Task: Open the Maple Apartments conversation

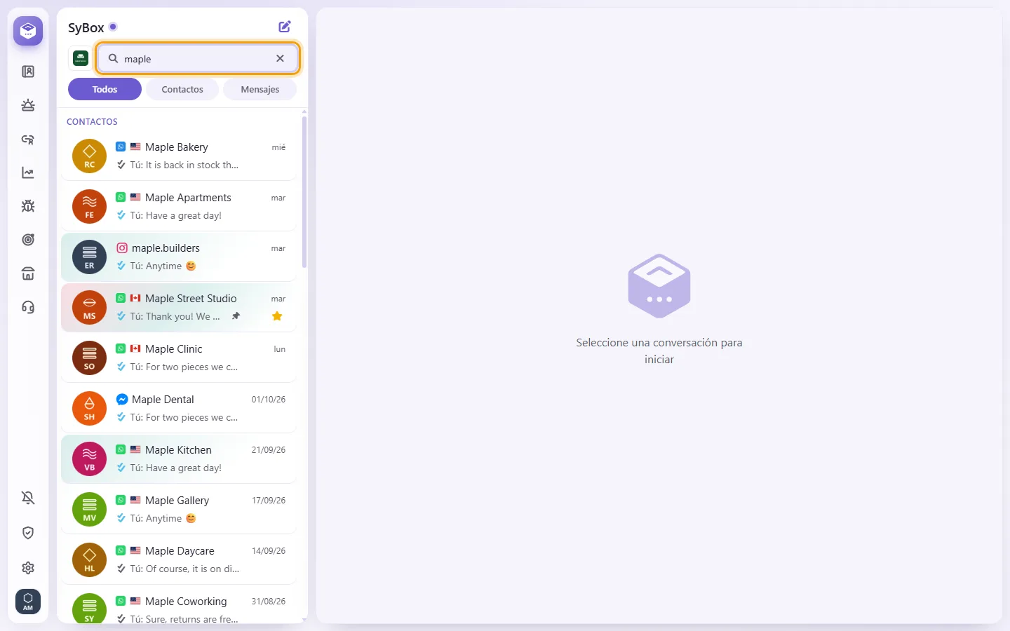Action: (179, 206)
